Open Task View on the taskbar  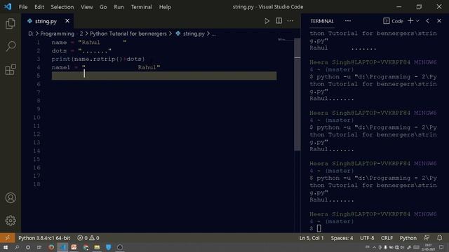(39, 247)
